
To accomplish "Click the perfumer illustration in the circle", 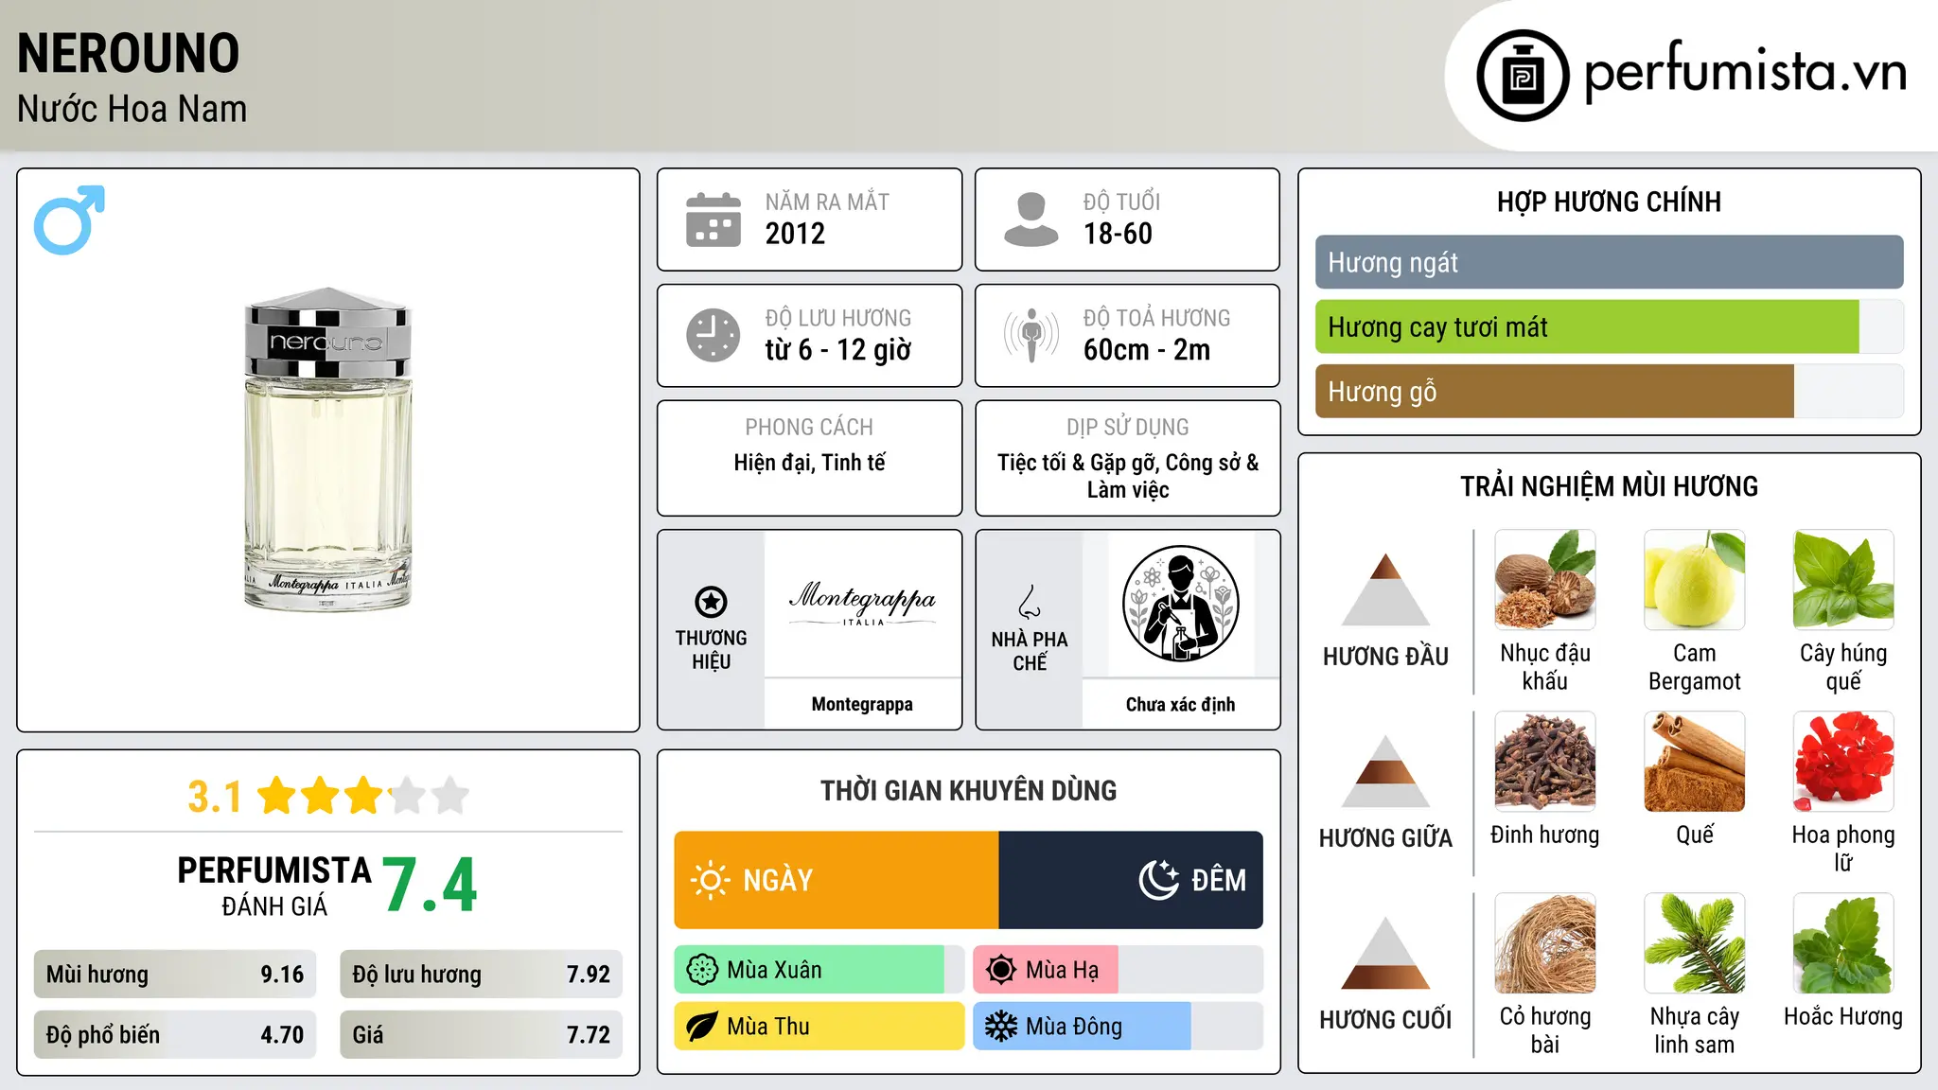I will (x=1180, y=604).
